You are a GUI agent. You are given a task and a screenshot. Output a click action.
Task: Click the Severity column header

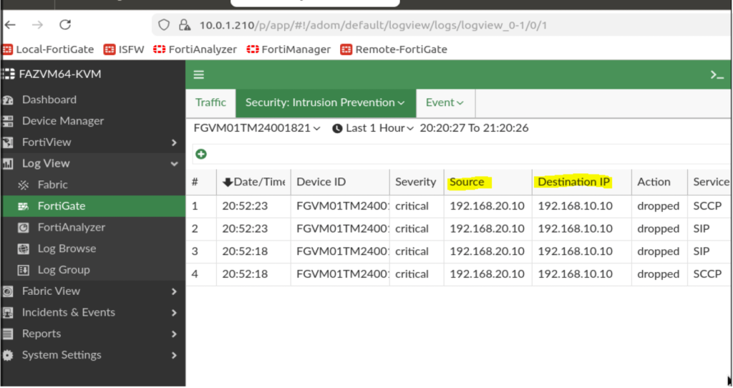(416, 182)
